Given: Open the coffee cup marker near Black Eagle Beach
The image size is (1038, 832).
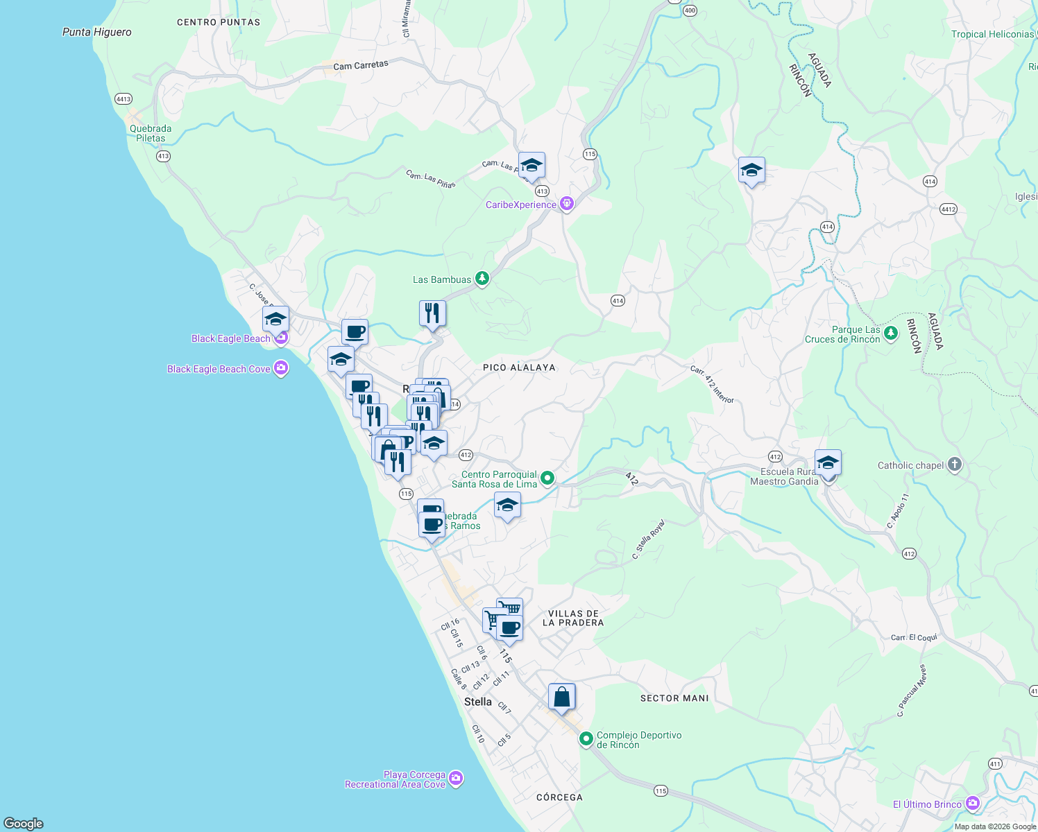Looking at the screenshot, I should (x=355, y=331).
